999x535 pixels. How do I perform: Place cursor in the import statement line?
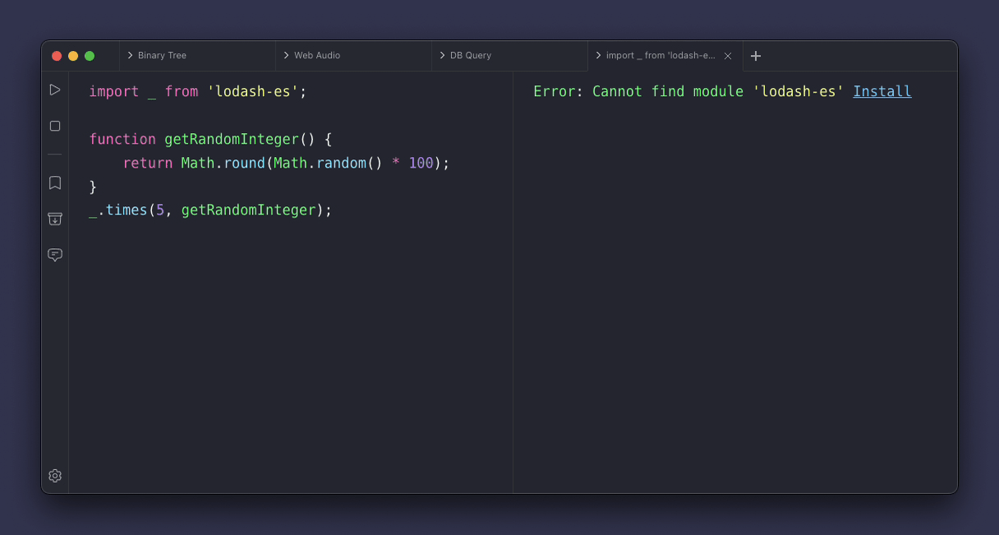point(197,91)
